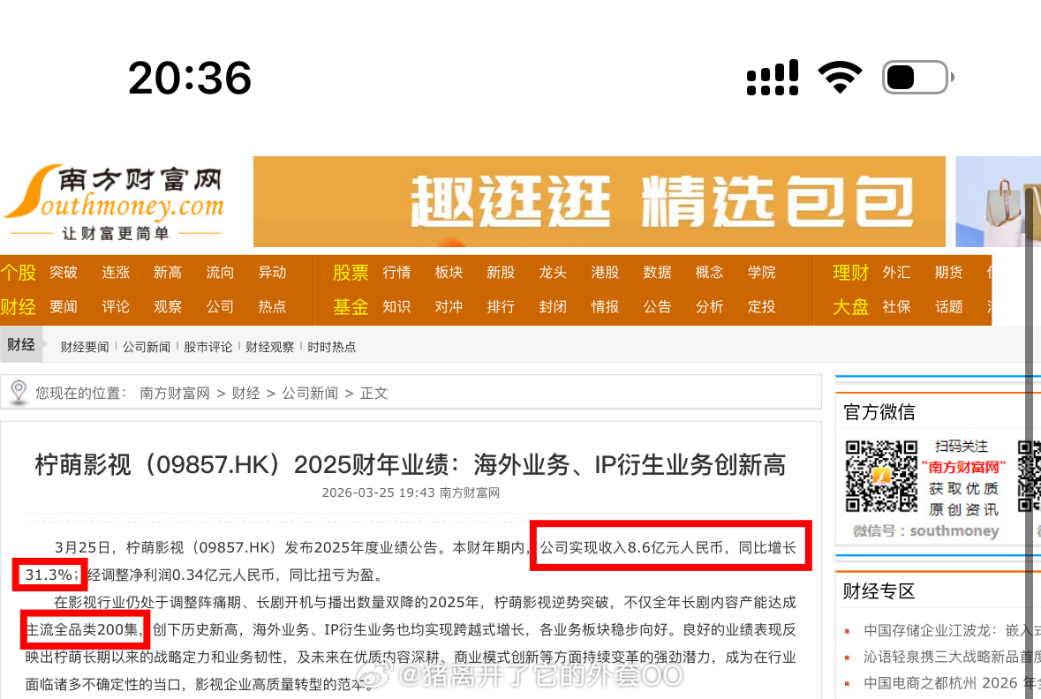Open the 数据 link
The width and height of the screenshot is (1041, 699).
[x=657, y=272]
